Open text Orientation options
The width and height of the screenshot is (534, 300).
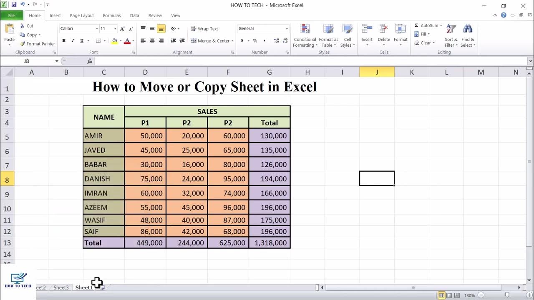point(175,29)
